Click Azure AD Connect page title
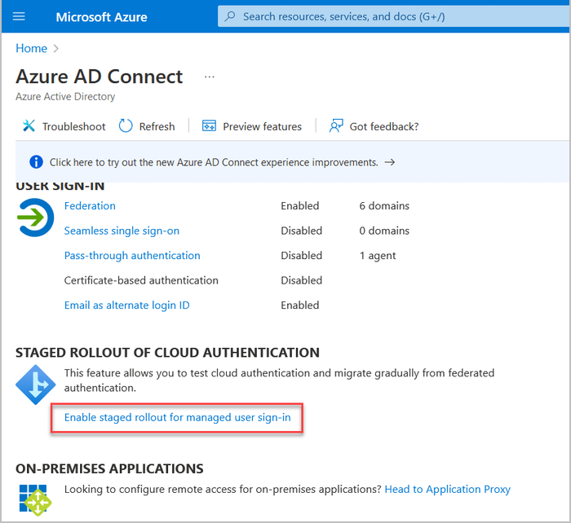 pyautogui.click(x=99, y=77)
